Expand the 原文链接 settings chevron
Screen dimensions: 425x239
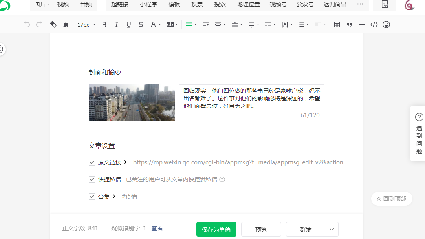tap(125, 162)
